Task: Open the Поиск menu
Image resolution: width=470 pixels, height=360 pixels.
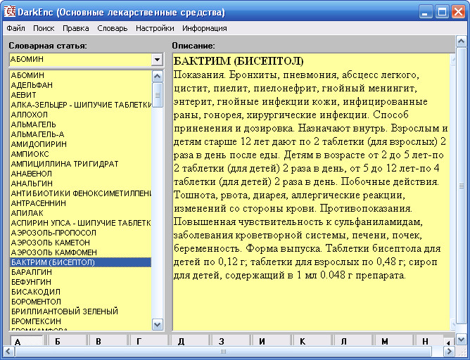Action: pyautogui.click(x=44, y=29)
